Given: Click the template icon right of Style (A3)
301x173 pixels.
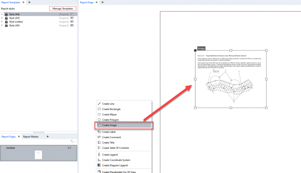Looking at the screenshot, I should [72, 18].
